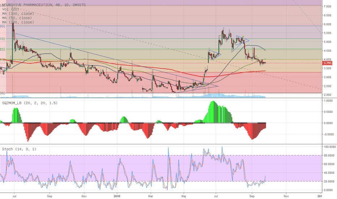This screenshot has width=337, height=199.
Task: Click the 2018 time axis label
Action: [117, 196]
